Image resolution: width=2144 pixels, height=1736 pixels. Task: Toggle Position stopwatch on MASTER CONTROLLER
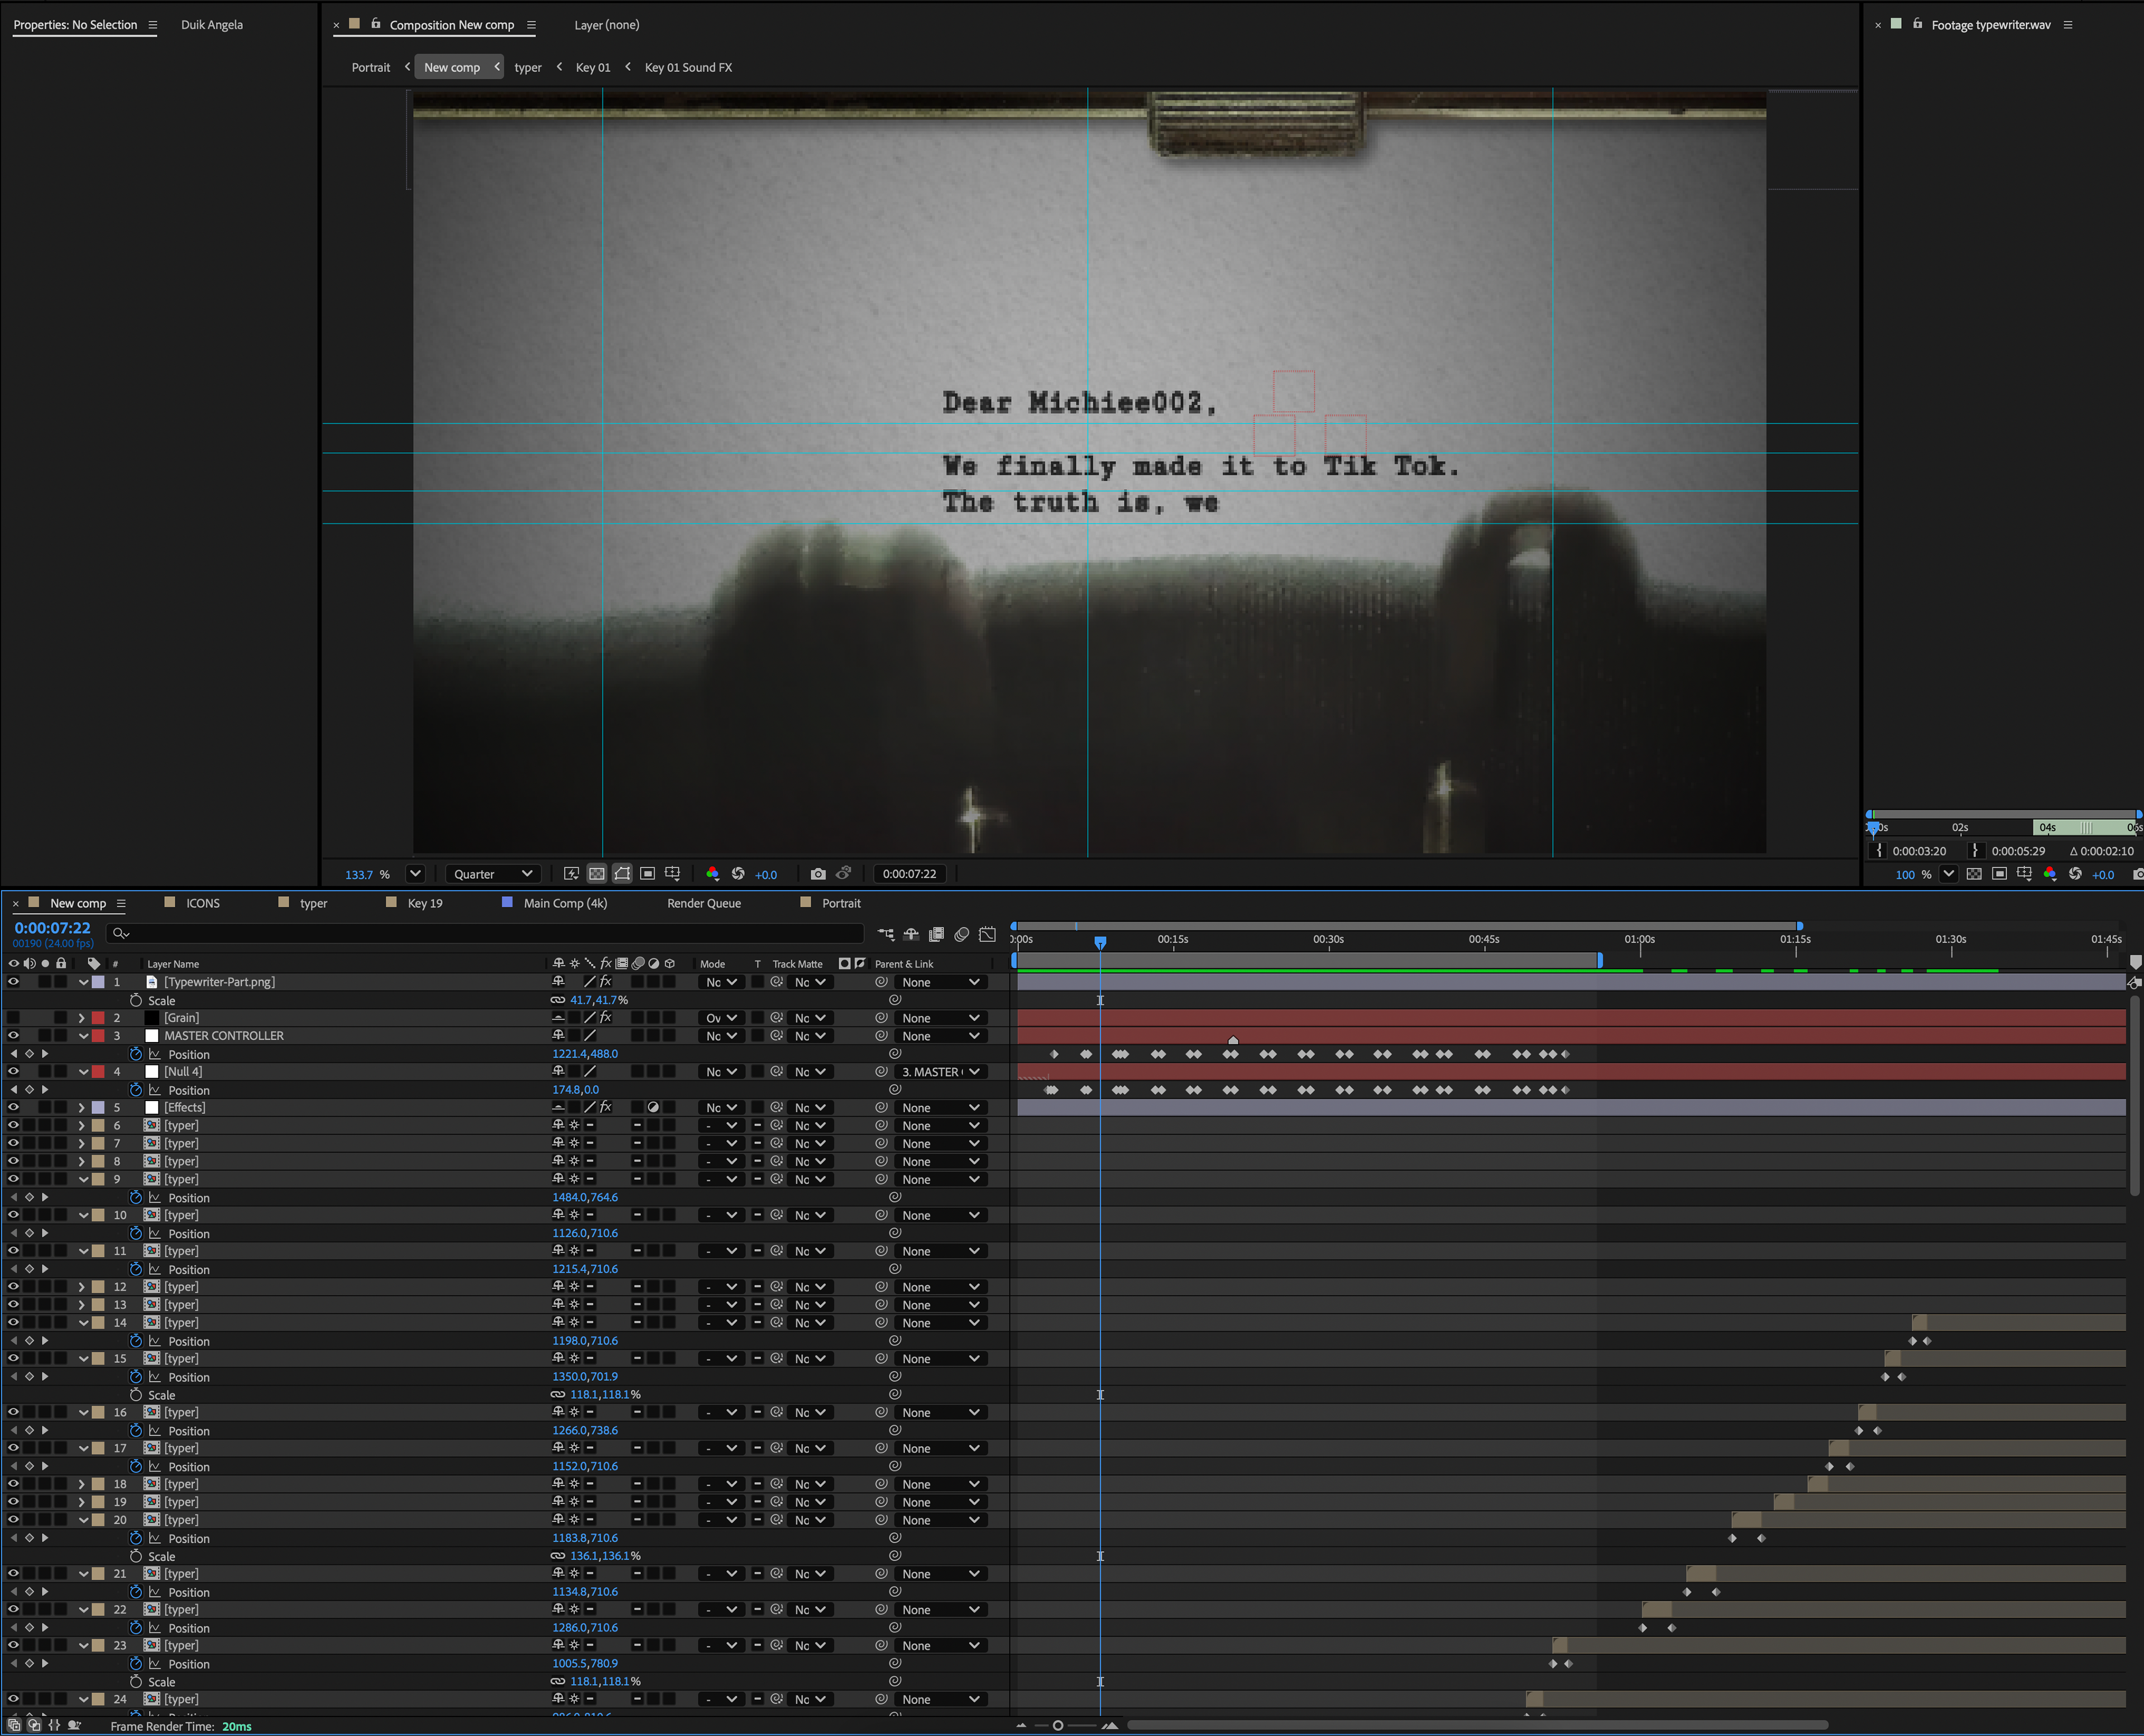click(136, 1054)
